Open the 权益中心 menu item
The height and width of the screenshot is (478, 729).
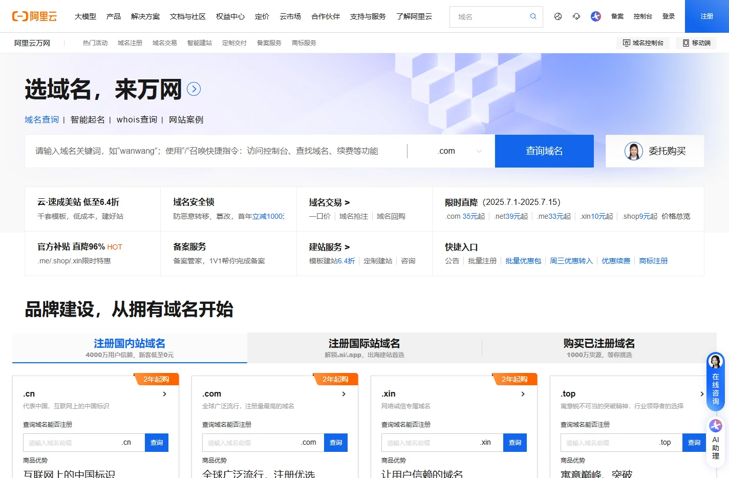click(x=230, y=16)
